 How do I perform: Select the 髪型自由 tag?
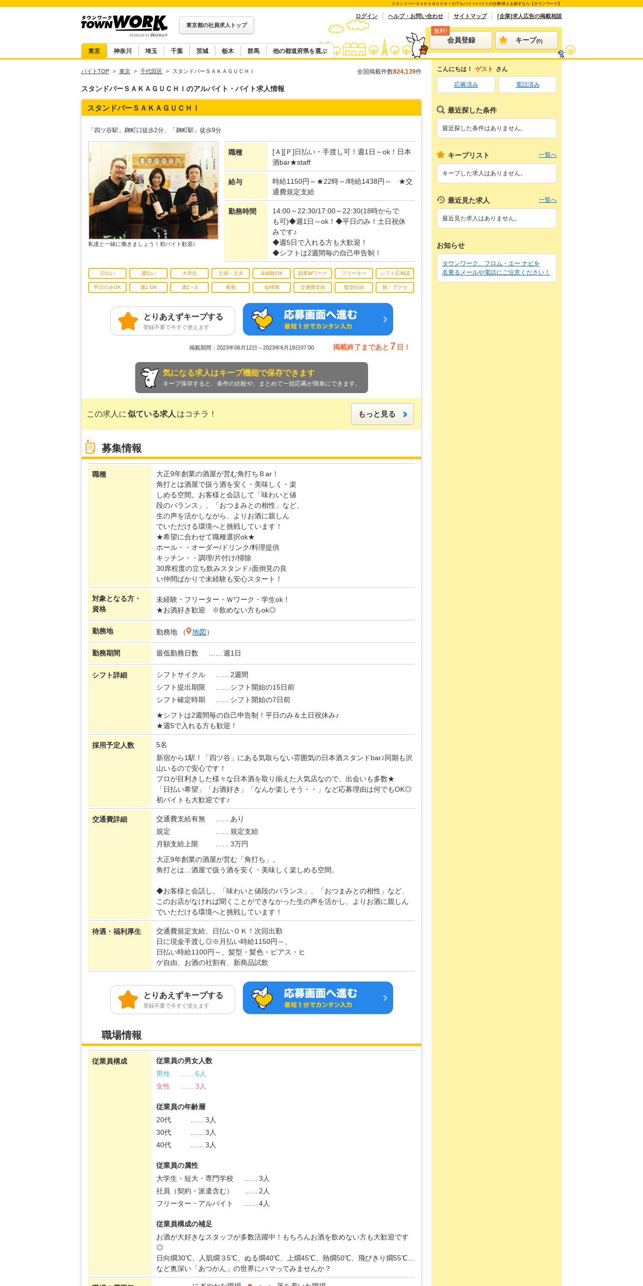coord(354,287)
